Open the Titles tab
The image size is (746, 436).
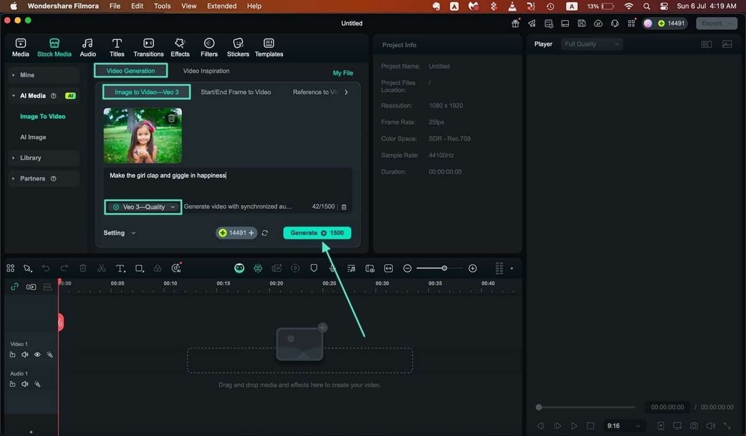[117, 47]
